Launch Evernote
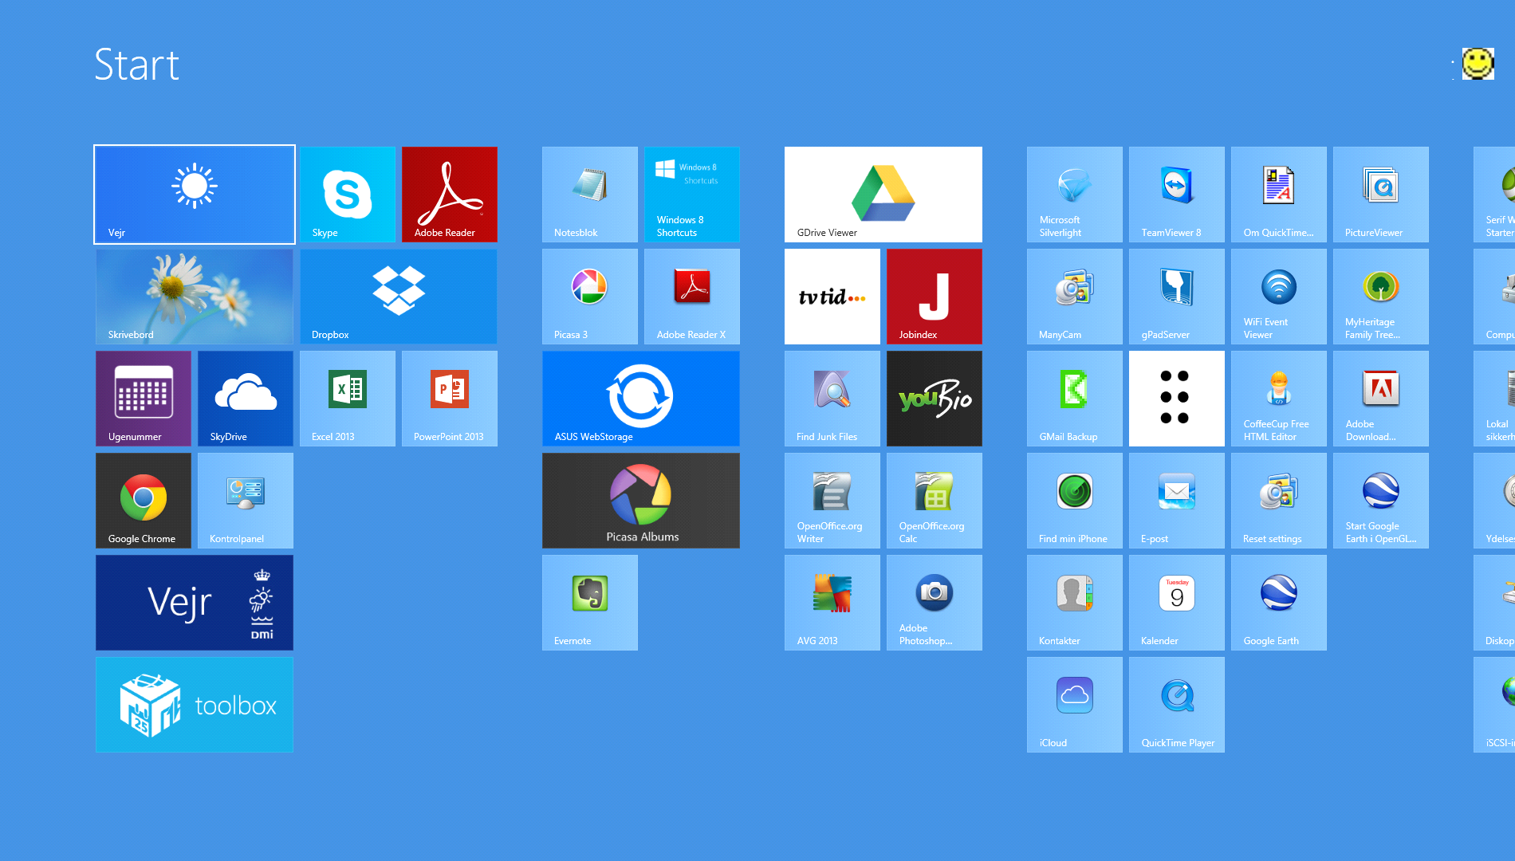1515x861 pixels. point(590,603)
